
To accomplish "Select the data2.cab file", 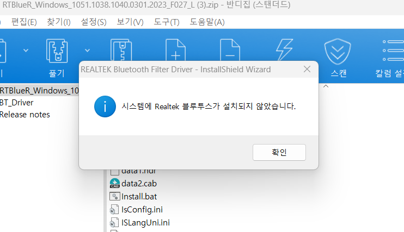I will [139, 184].
